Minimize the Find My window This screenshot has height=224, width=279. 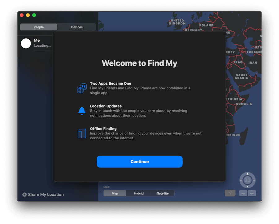28,15
